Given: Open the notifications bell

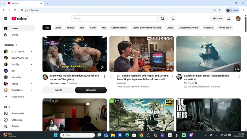Looking at the screenshot, I should point(229,19).
